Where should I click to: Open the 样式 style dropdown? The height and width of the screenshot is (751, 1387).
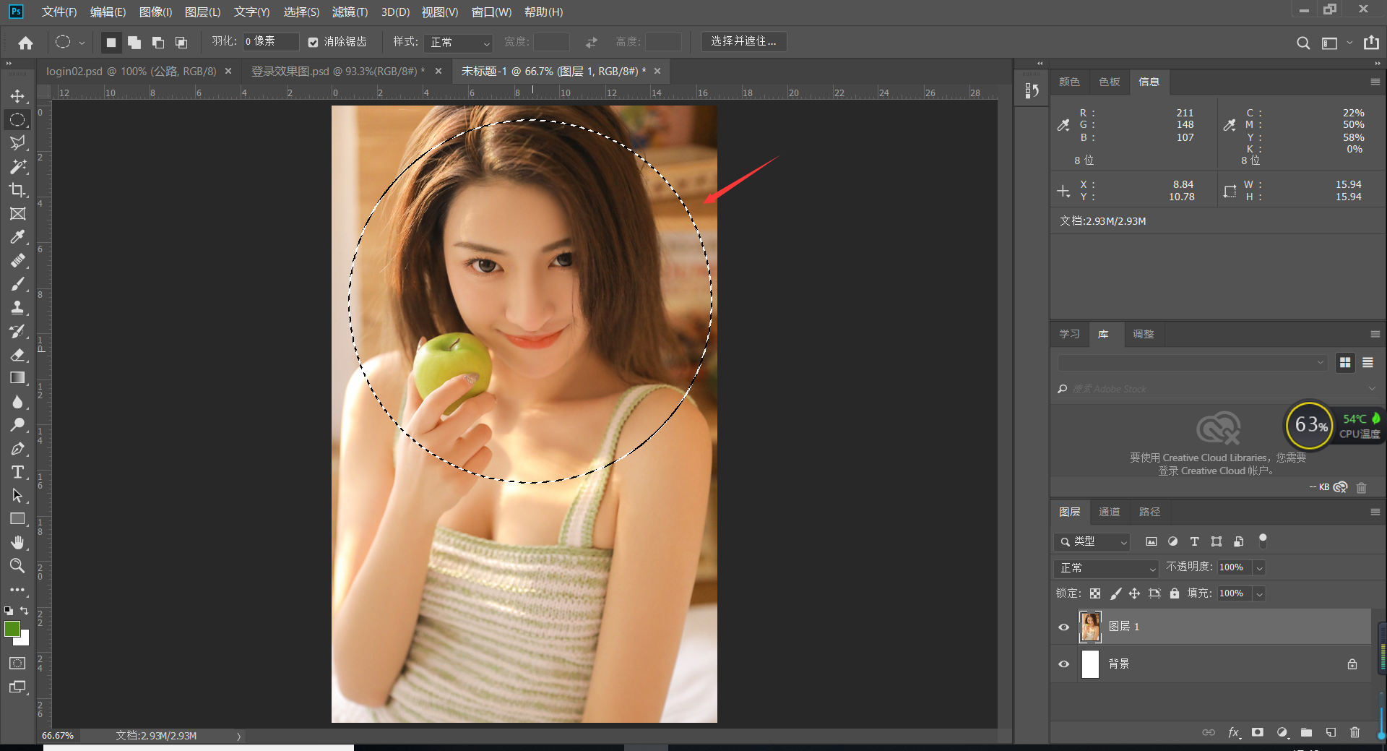coord(458,43)
